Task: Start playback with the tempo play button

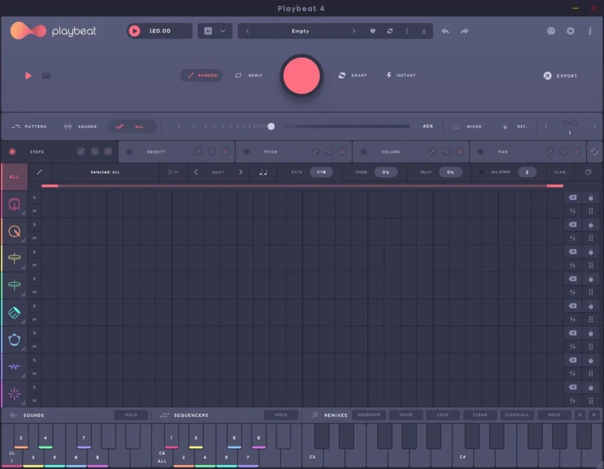Action: pyautogui.click(x=134, y=31)
